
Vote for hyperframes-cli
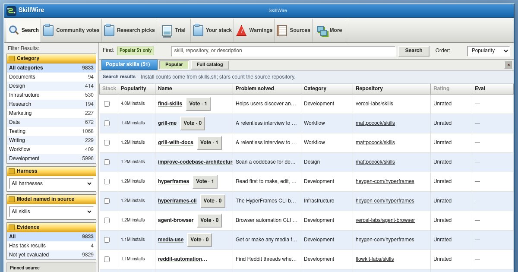(x=212, y=201)
